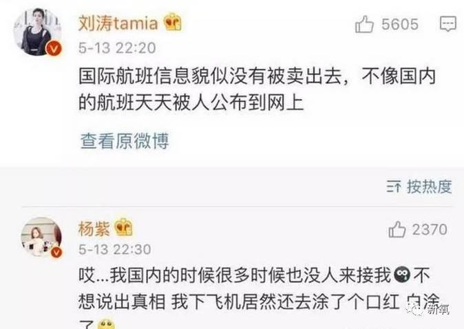This screenshot has height=329, width=464.
Task: Open the 杨紫 username link
Action: (94, 229)
